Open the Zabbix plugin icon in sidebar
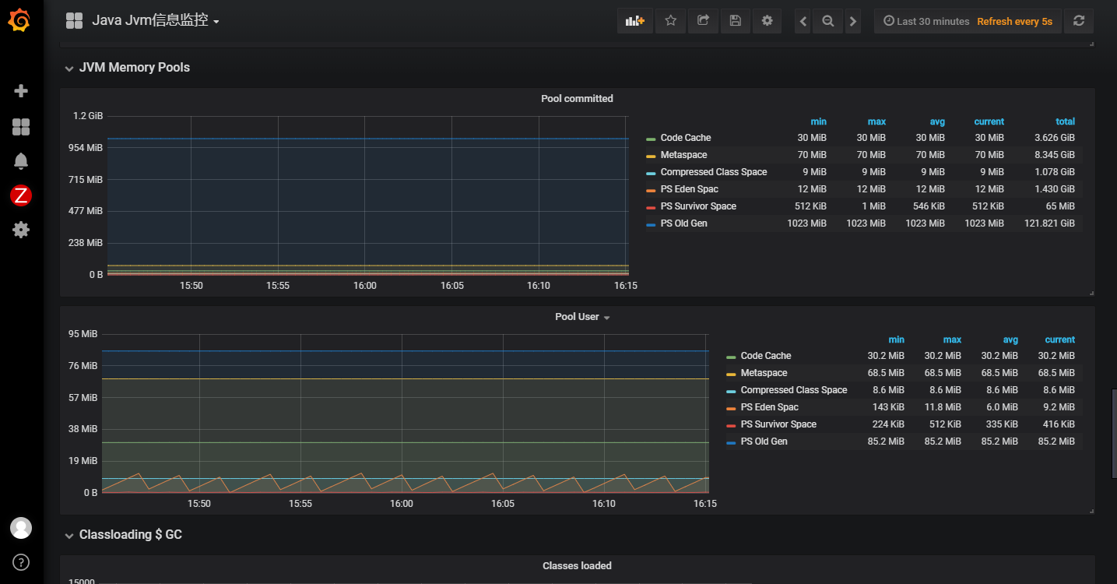The height and width of the screenshot is (584, 1117). [21, 195]
